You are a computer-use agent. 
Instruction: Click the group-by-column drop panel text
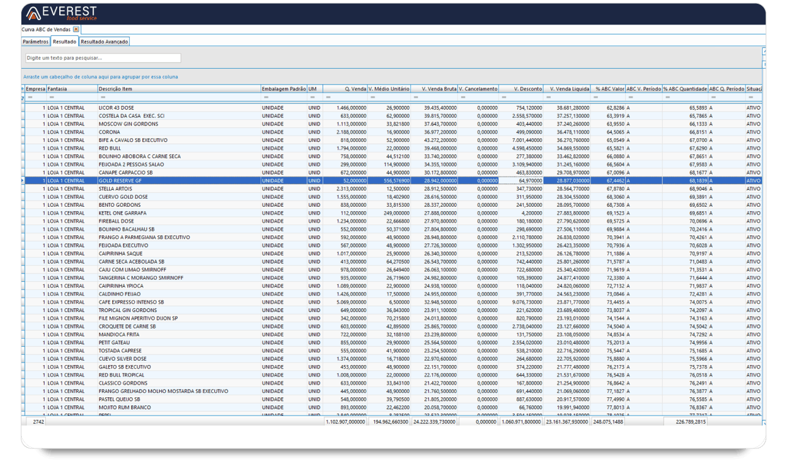100,77
